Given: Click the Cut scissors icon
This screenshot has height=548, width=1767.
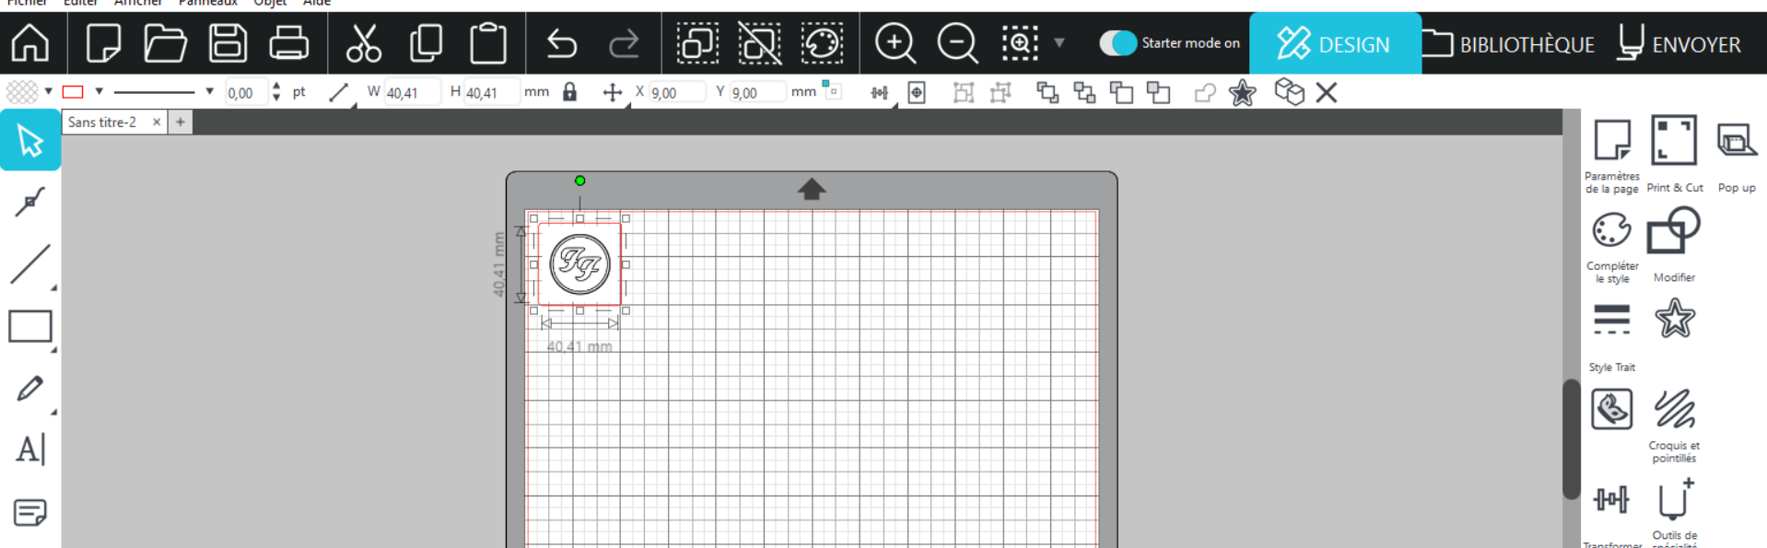Looking at the screenshot, I should click(363, 43).
